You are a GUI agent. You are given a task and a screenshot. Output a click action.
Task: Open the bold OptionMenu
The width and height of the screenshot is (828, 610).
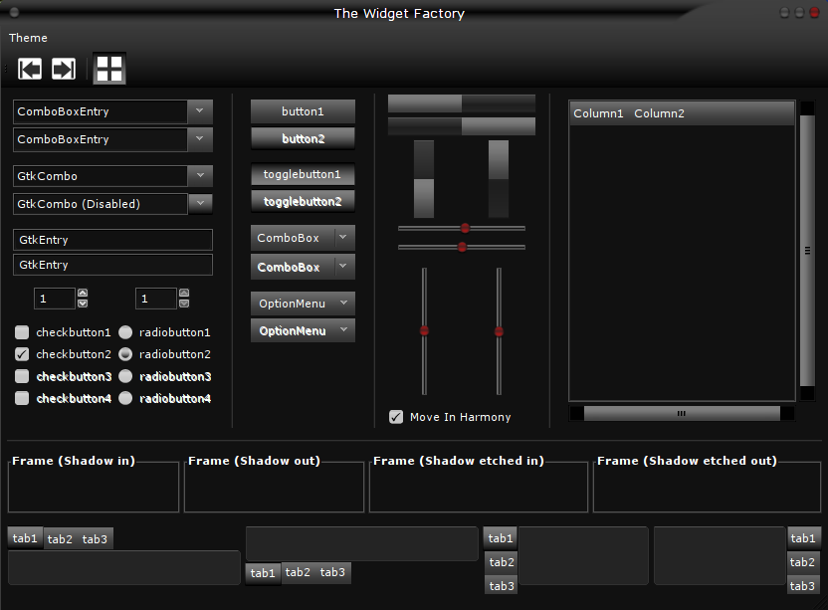tap(303, 330)
